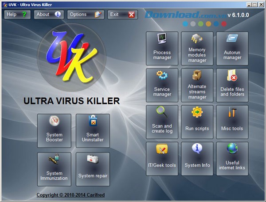Open Memory modules manager
Viewport: 266px width, 202px height.
(197, 48)
